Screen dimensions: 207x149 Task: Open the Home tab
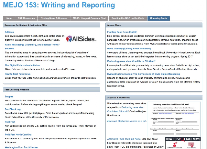9,18
